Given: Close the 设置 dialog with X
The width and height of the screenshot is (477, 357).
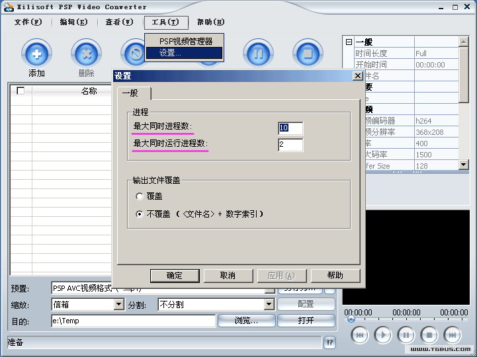Looking at the screenshot, I should pos(358,76).
